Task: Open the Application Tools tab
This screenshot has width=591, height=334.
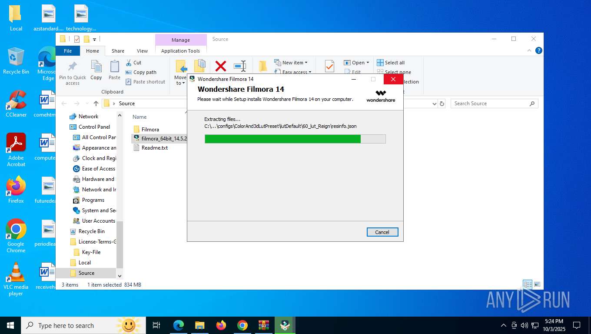Action: [180, 51]
